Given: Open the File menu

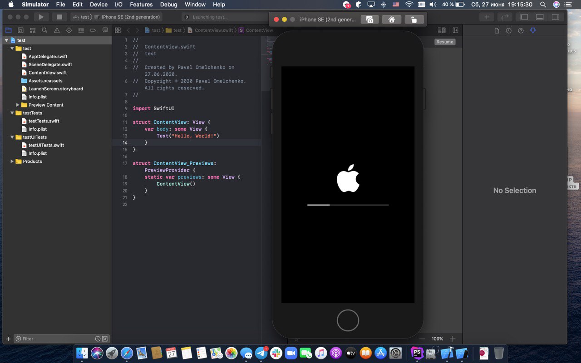Looking at the screenshot, I should click(x=60, y=5).
